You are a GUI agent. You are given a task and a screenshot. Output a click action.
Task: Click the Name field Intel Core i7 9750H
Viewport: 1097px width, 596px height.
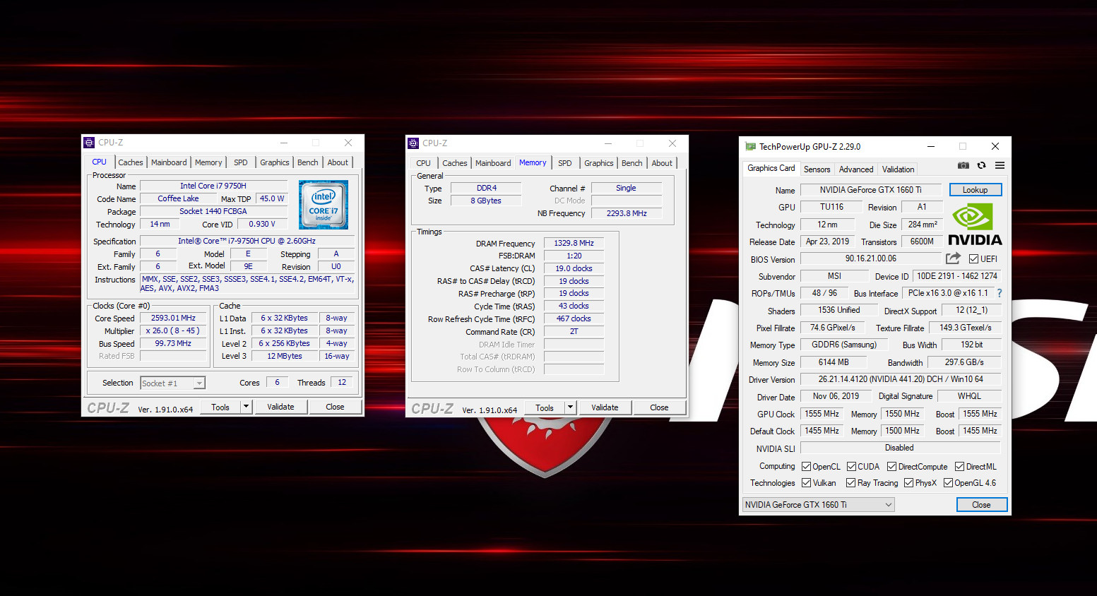click(213, 186)
